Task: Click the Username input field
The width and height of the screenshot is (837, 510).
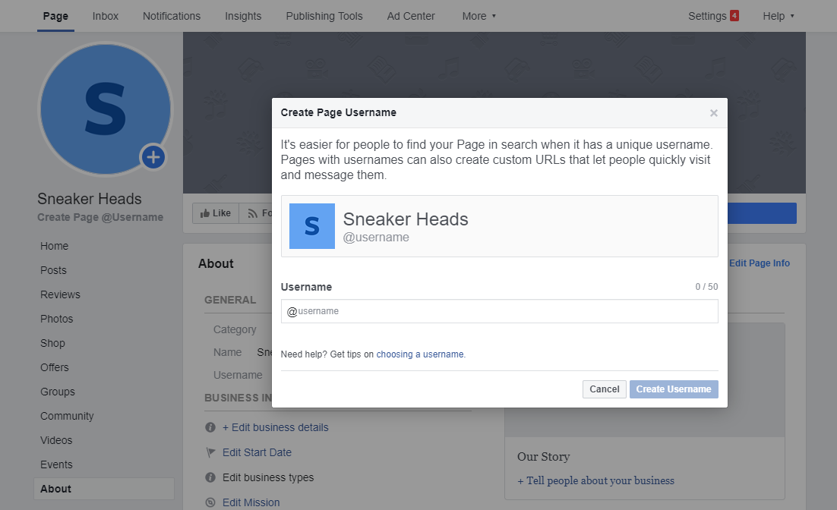Action: tap(499, 311)
